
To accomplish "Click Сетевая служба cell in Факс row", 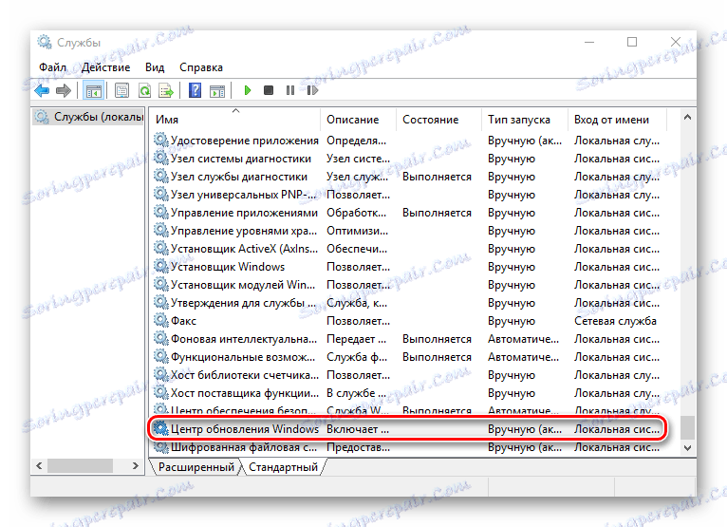I will pyautogui.click(x=615, y=321).
